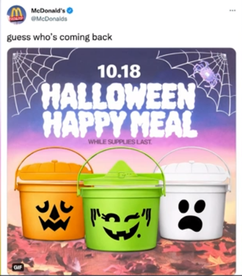
Task: Click the purple spider on the web
Action: coord(207,75)
